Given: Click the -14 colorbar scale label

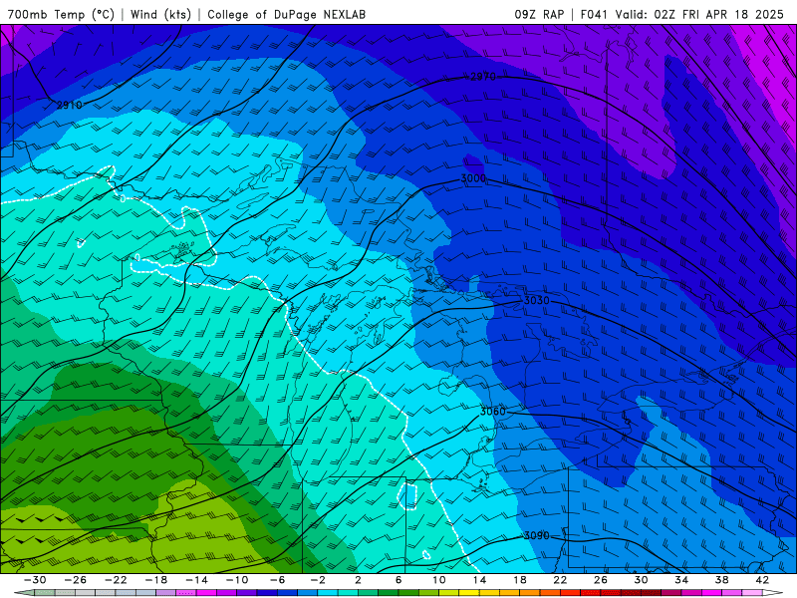Looking at the screenshot, I should [x=196, y=580].
